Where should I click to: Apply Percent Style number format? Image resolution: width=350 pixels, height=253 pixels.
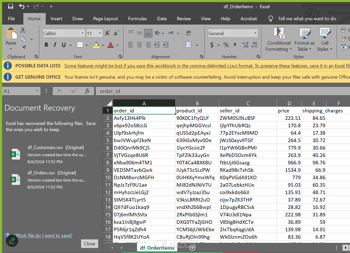tap(226, 45)
